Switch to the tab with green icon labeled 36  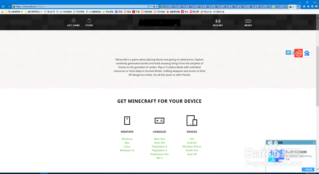click(x=276, y=7)
